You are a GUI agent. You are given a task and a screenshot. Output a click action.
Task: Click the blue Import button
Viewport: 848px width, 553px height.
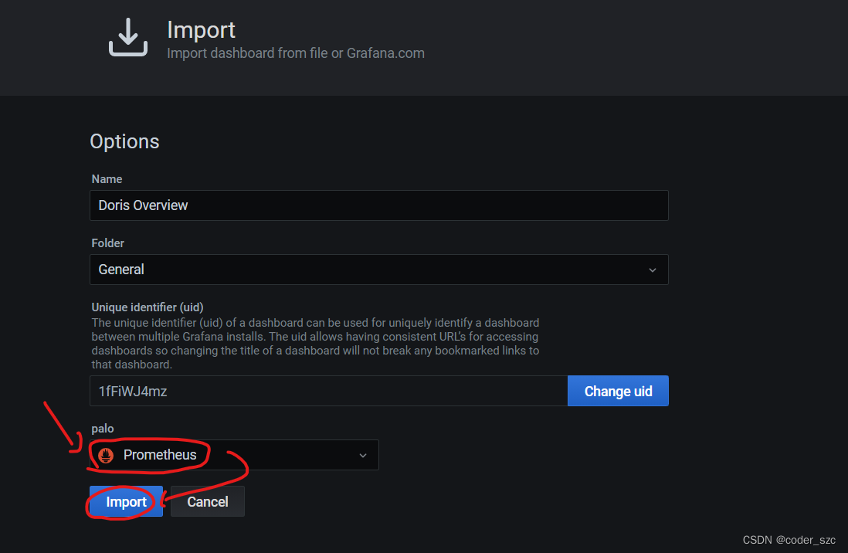126,501
